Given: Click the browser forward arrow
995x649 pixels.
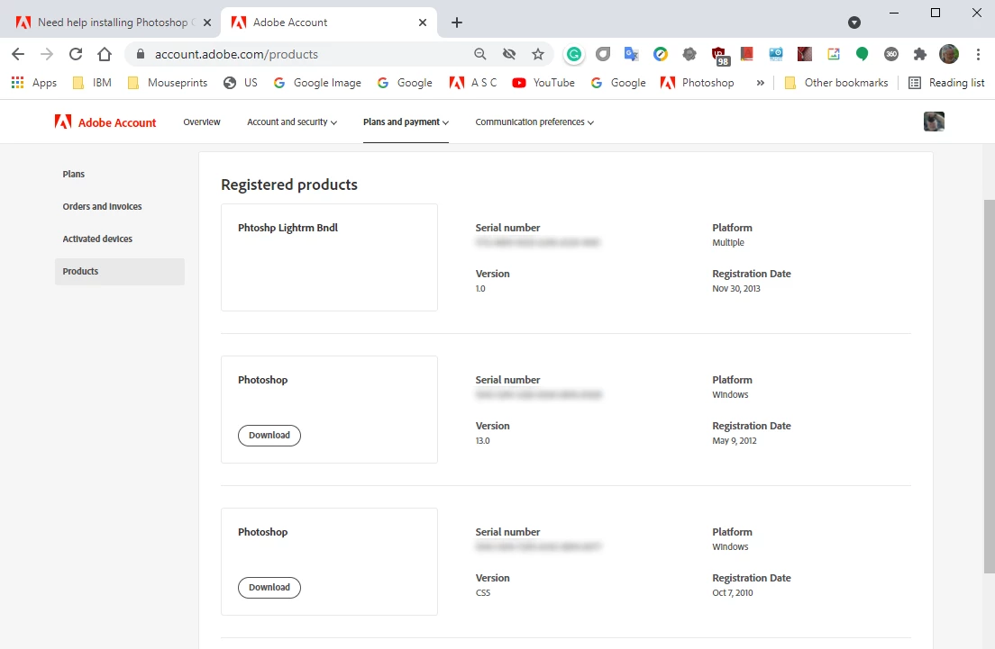Looking at the screenshot, I should 46,55.
